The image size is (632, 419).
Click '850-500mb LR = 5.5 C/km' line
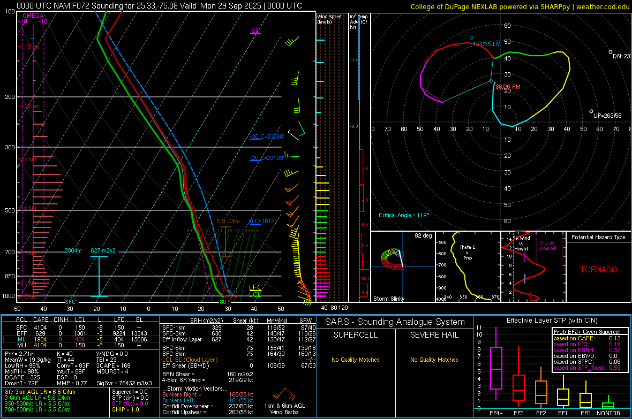tap(37, 403)
